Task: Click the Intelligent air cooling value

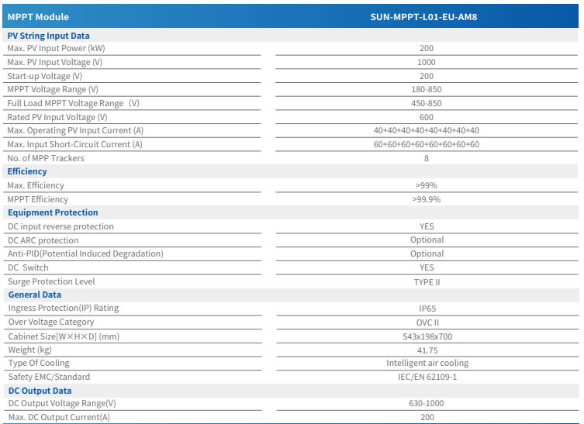Action: coord(427,363)
